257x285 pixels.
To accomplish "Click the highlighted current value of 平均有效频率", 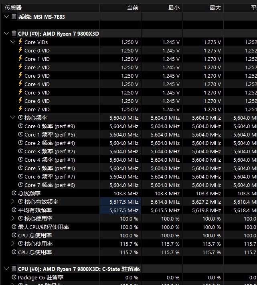I will click(124, 210).
